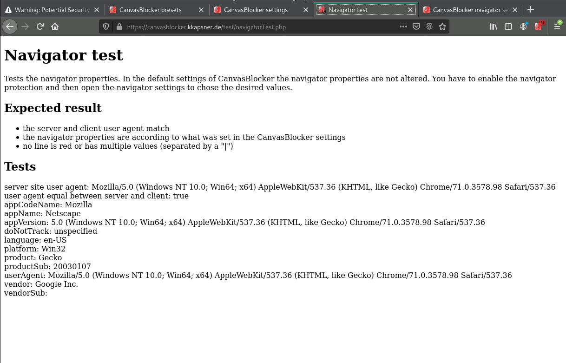This screenshot has width=566, height=363.
Task: Close the CanvasBlocker navigator settings tab
Action: pyautogui.click(x=514, y=10)
